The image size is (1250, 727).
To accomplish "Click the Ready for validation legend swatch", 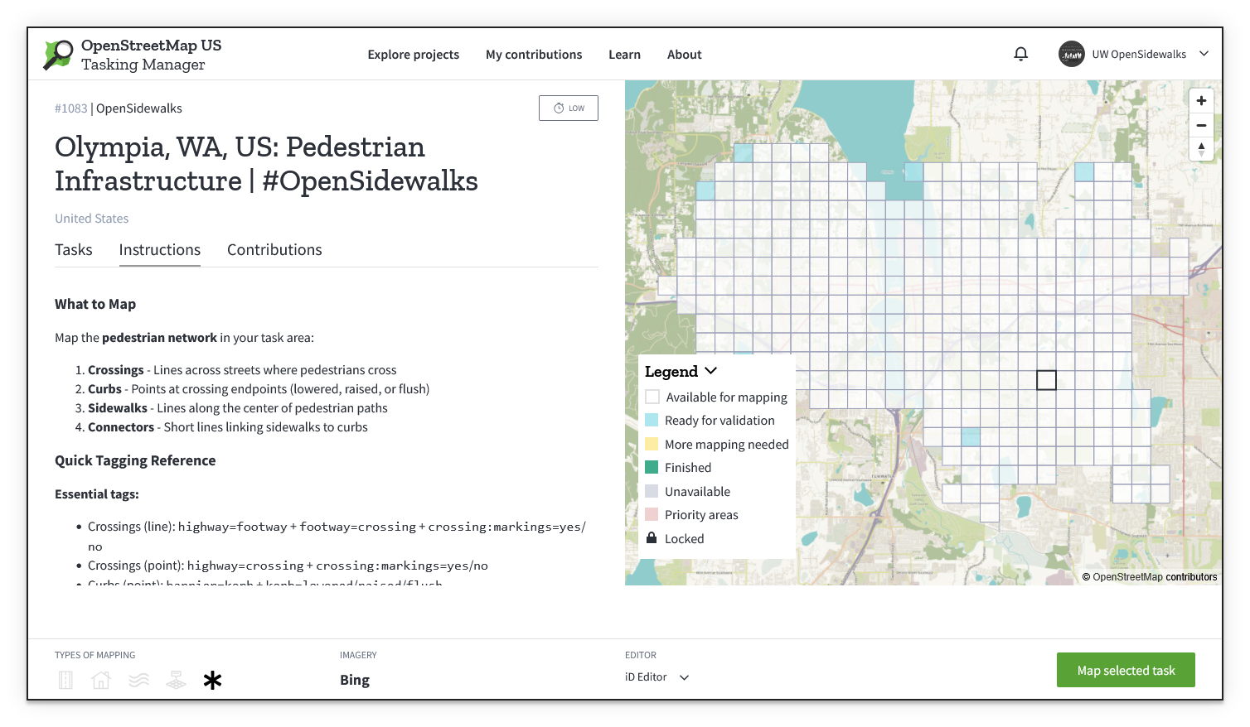I will pos(652,420).
